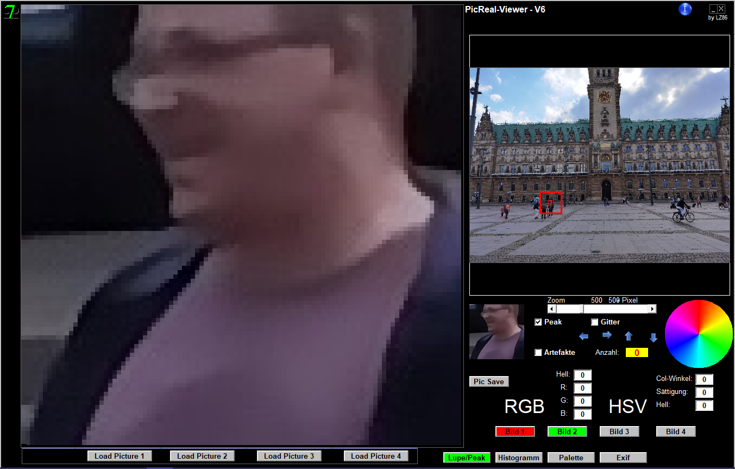
Task: Click the HSV label
Action: pos(627,407)
